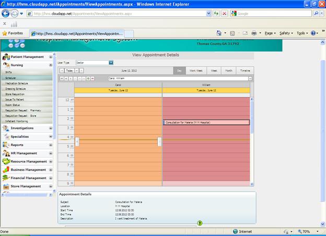Click the browser stop loading icon

225,14
